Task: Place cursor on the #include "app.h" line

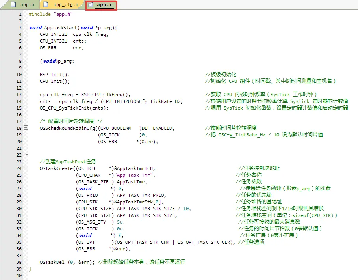Action: click(x=50, y=14)
